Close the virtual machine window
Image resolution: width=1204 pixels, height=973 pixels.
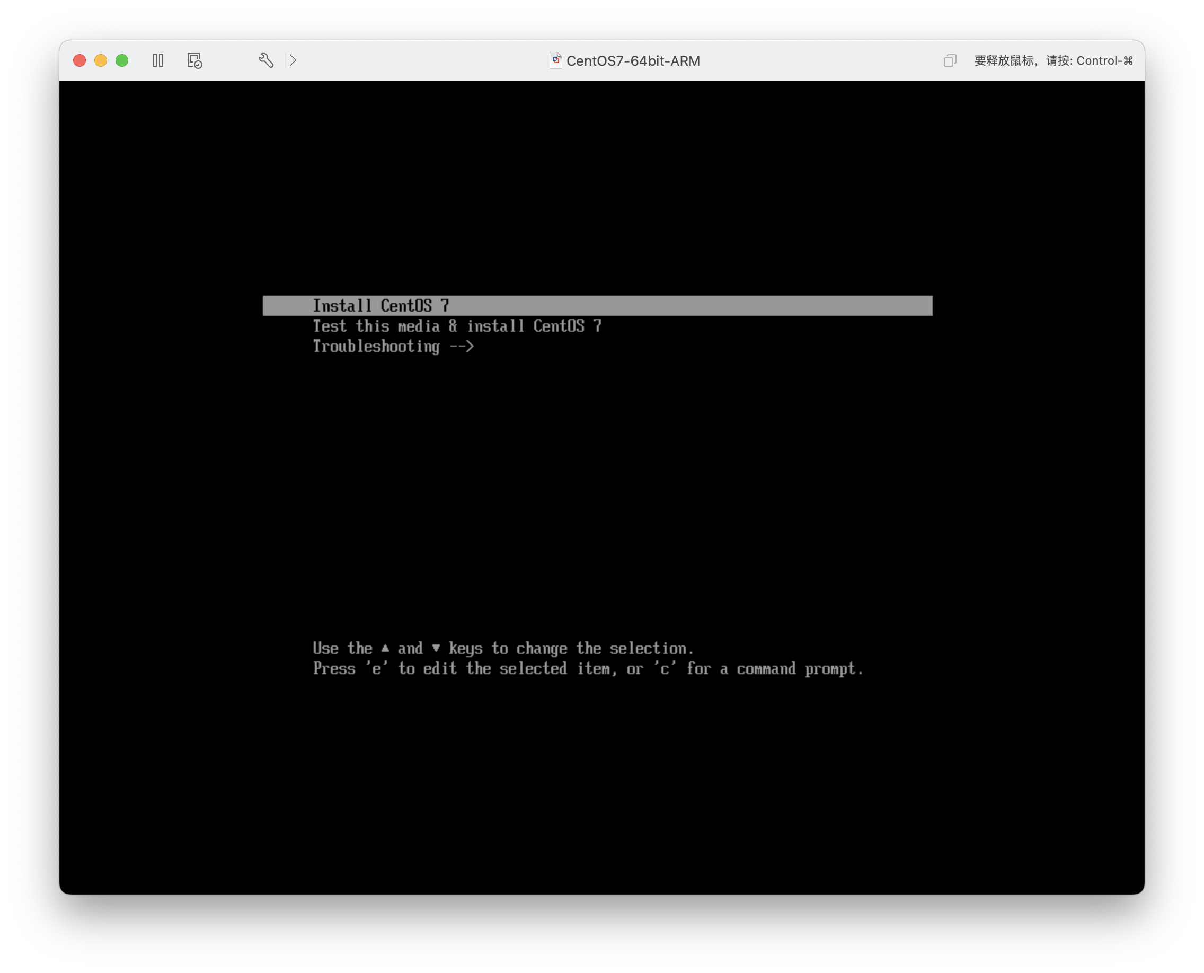coord(79,60)
